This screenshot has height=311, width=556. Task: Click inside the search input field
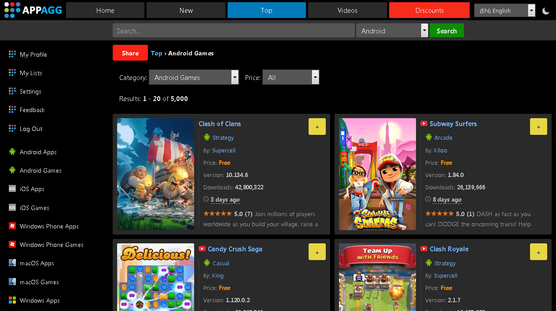(x=233, y=30)
